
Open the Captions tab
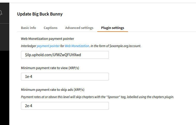coord(50,28)
